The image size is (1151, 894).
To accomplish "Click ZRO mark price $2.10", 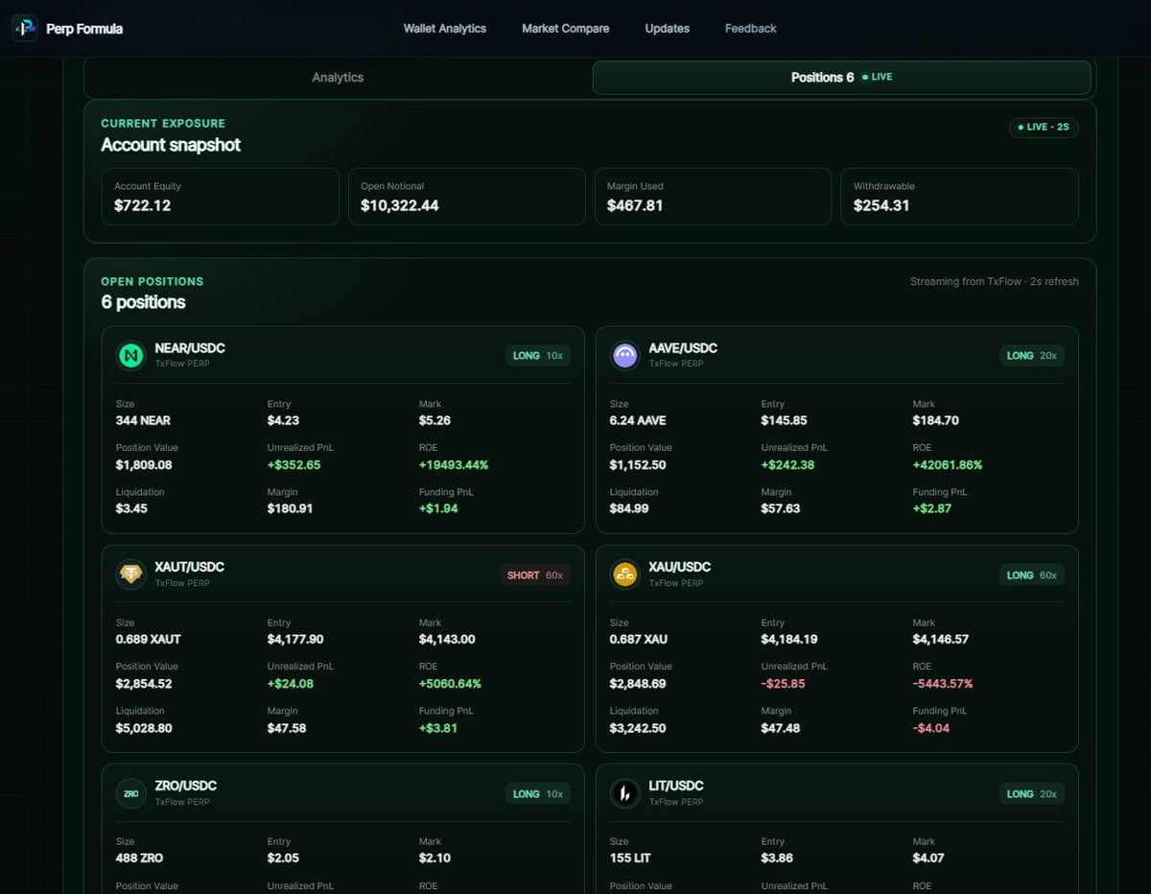I will 435,858.
